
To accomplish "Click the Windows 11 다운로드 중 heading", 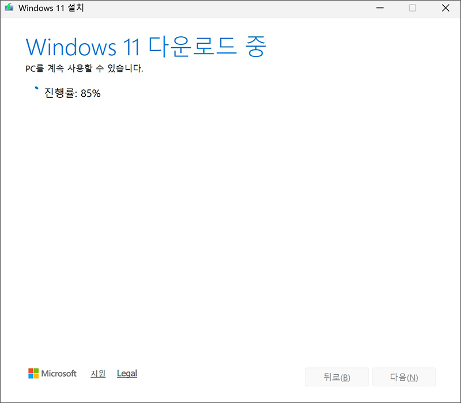I will tap(146, 47).
